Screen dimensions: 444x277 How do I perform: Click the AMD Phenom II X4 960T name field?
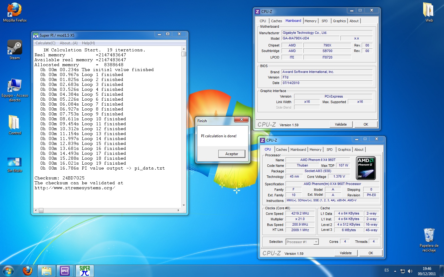click(318, 160)
